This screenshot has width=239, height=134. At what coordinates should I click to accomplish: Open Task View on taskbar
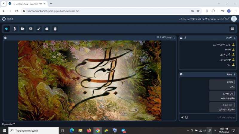pos(63,130)
